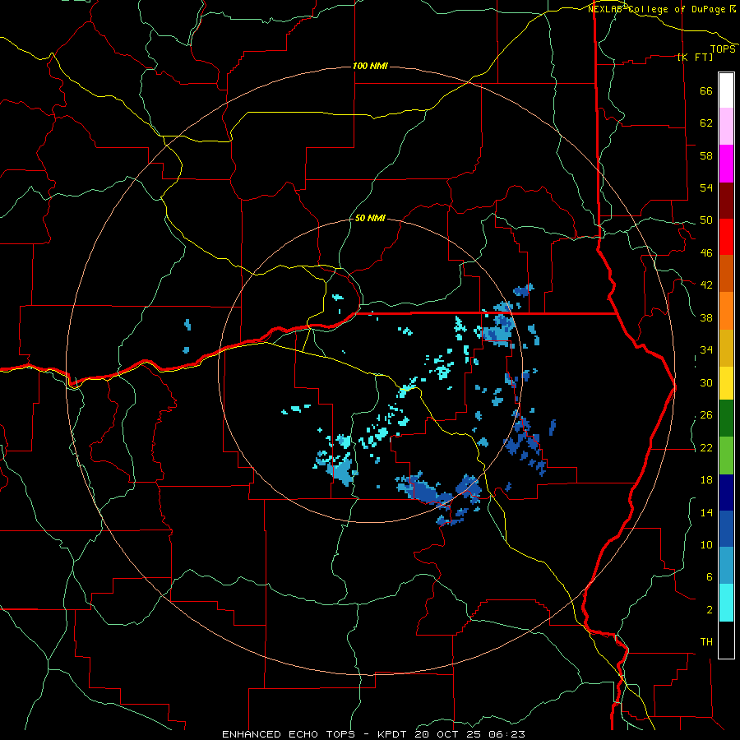Click the maroon legend swatch near 54
This screenshot has width=740, height=740.
tap(726, 200)
